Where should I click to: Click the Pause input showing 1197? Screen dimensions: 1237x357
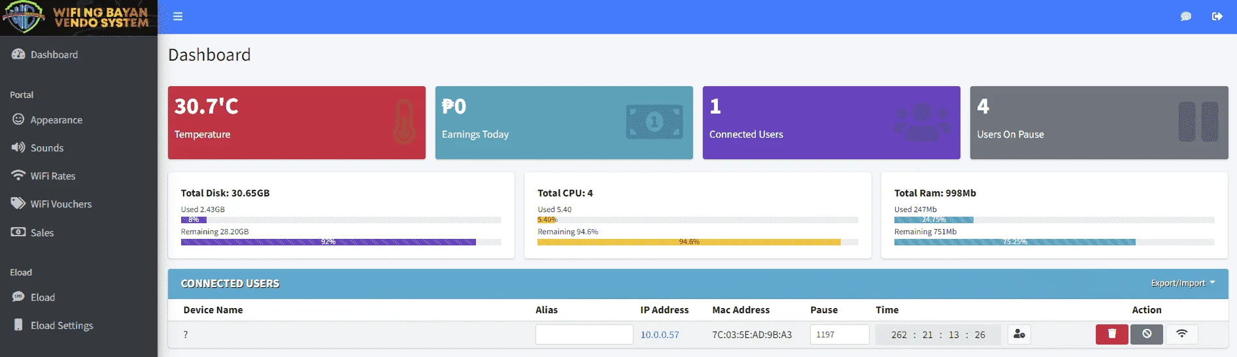839,334
